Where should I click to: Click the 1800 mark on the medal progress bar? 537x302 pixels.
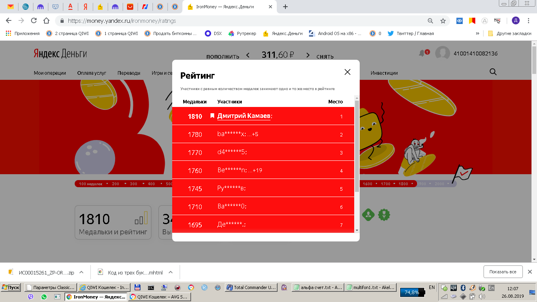(403, 184)
